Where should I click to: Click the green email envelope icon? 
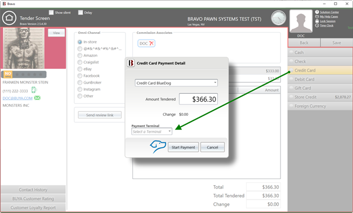(37, 98)
